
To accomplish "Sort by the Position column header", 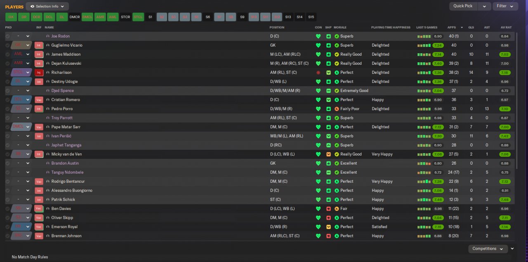I will (x=277, y=27).
